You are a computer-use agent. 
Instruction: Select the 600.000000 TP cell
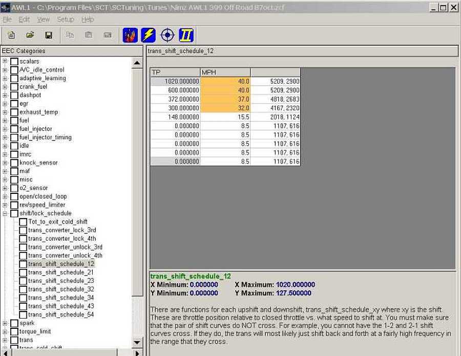[175, 90]
